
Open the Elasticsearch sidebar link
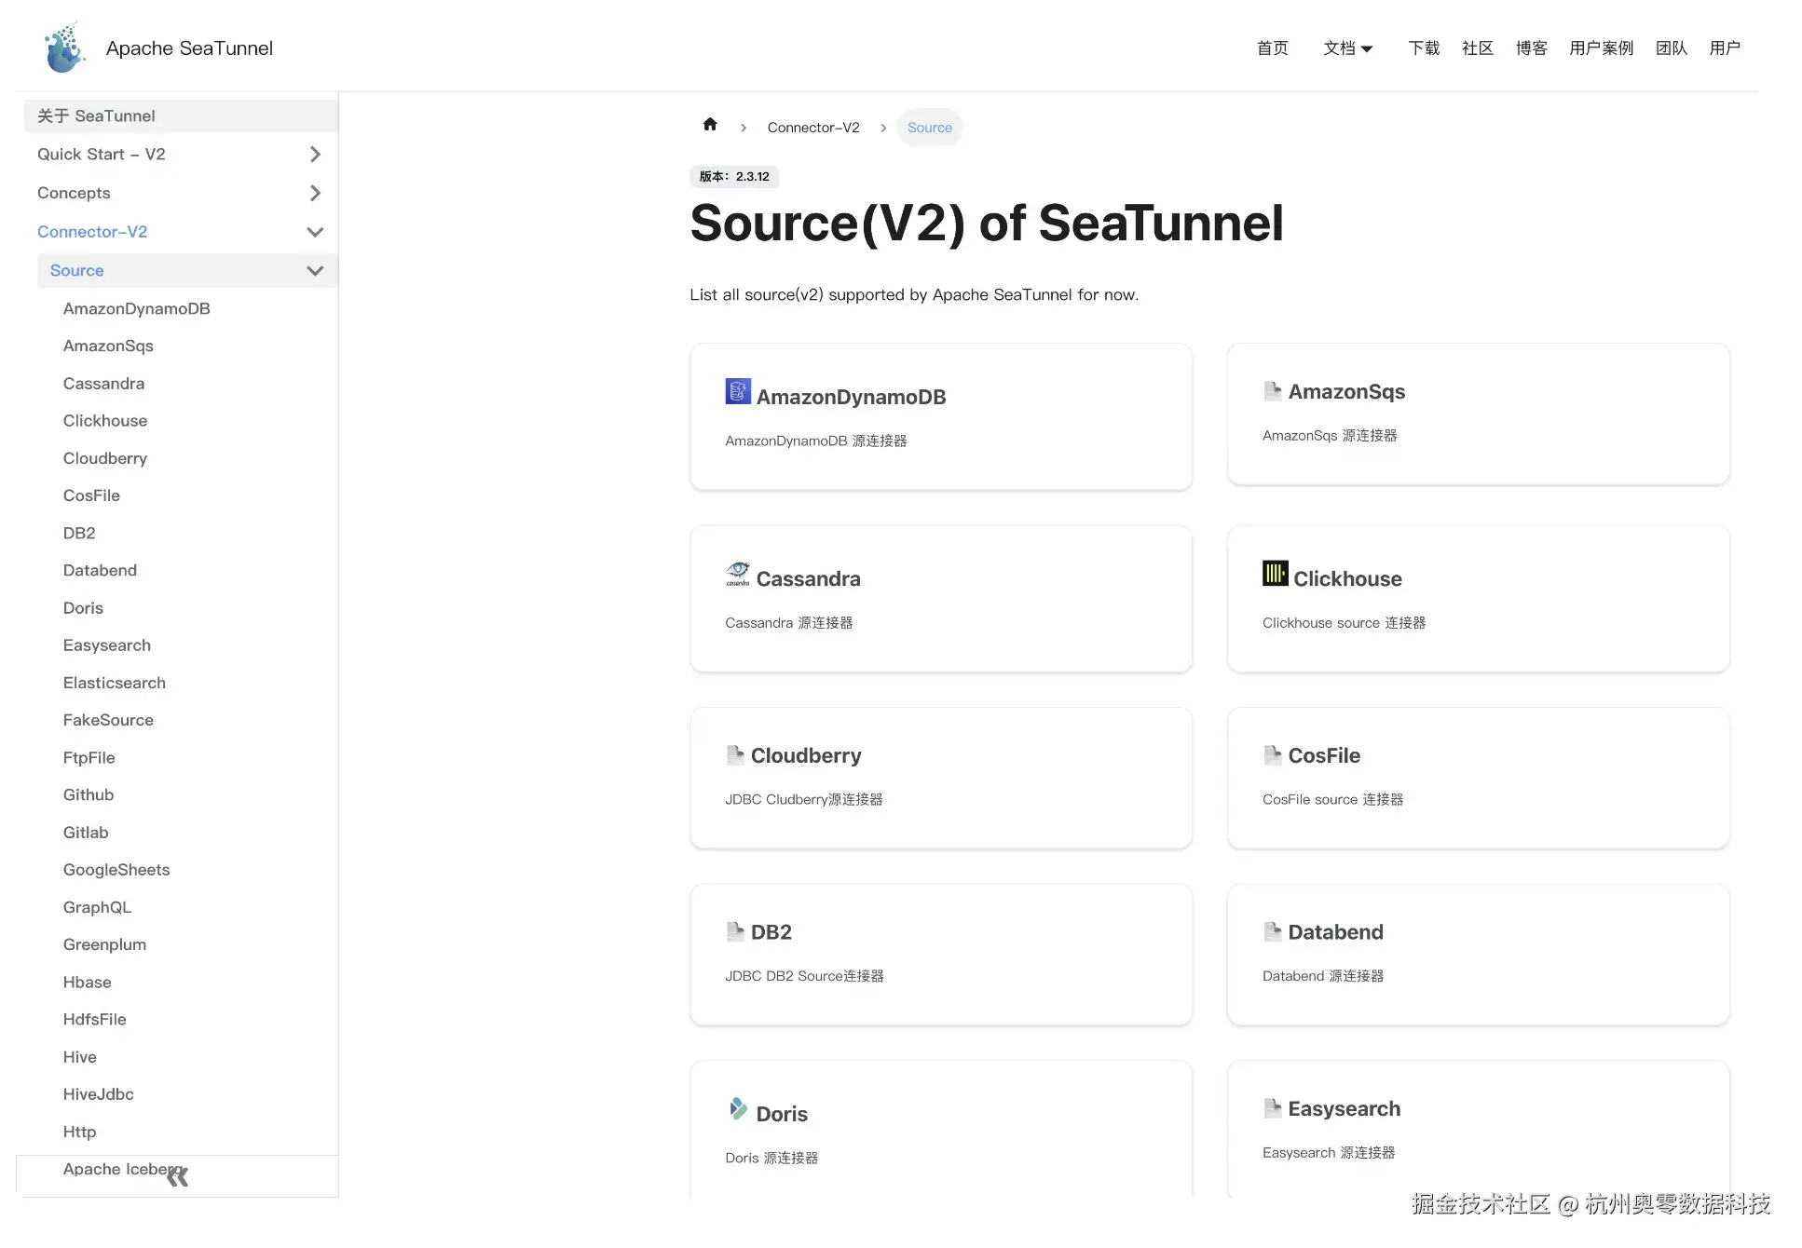tap(115, 683)
